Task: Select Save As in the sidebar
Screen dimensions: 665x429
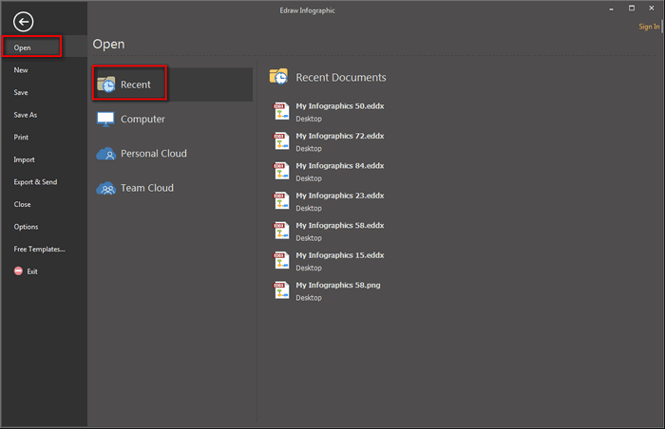Action: point(26,115)
